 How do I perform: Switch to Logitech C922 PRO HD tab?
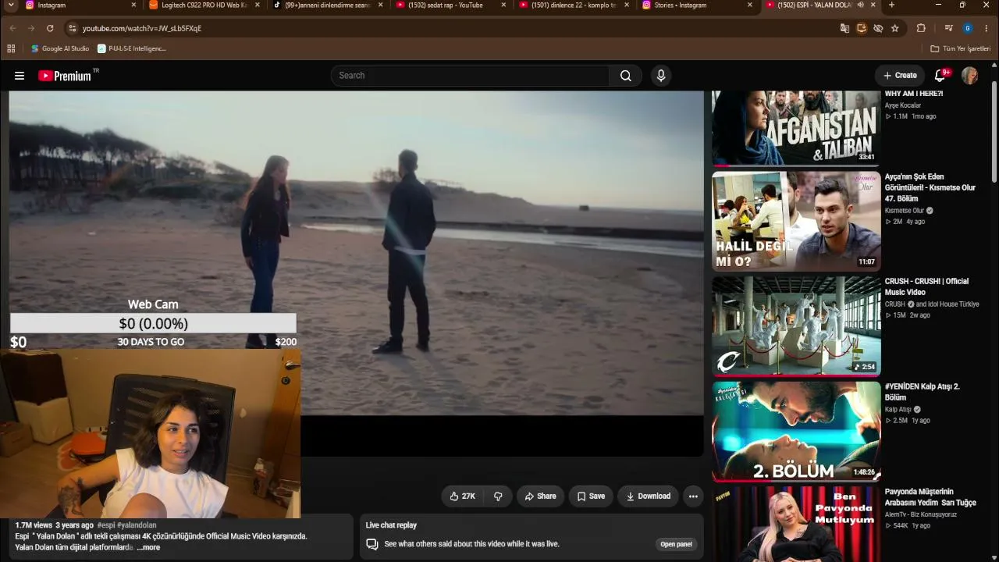[203, 5]
